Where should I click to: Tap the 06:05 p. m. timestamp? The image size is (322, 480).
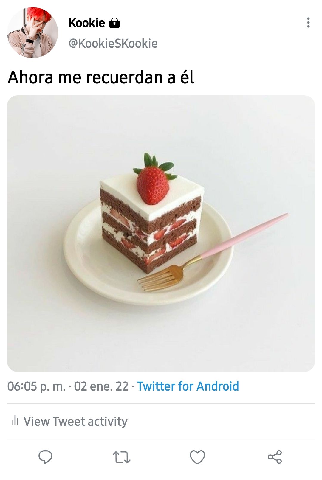tap(36, 386)
